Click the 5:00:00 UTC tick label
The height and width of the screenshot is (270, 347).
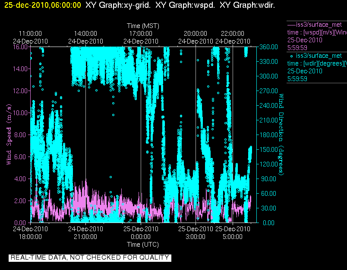click(233, 237)
